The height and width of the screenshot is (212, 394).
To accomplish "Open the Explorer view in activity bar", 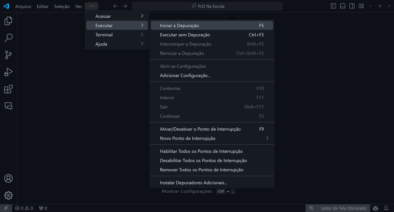I will click(x=8, y=21).
